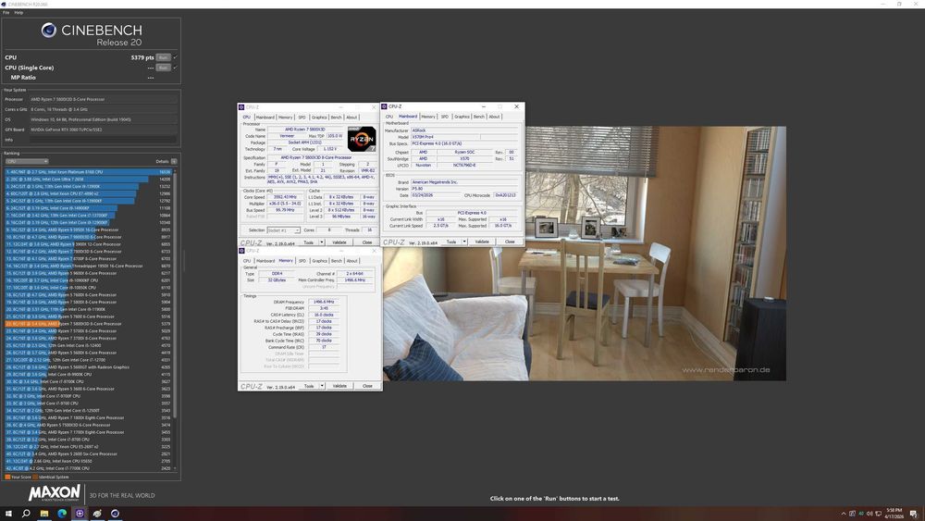Open the Tools dropdown arrow in the CPU window
The image size is (925, 521).
tap(322, 242)
